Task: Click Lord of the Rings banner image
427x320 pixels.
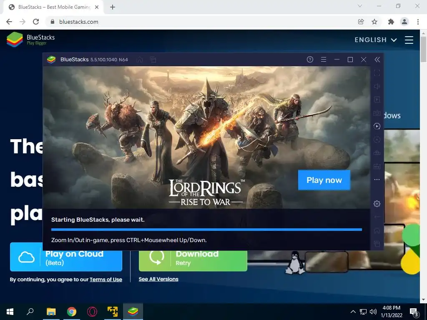Action: point(206,137)
